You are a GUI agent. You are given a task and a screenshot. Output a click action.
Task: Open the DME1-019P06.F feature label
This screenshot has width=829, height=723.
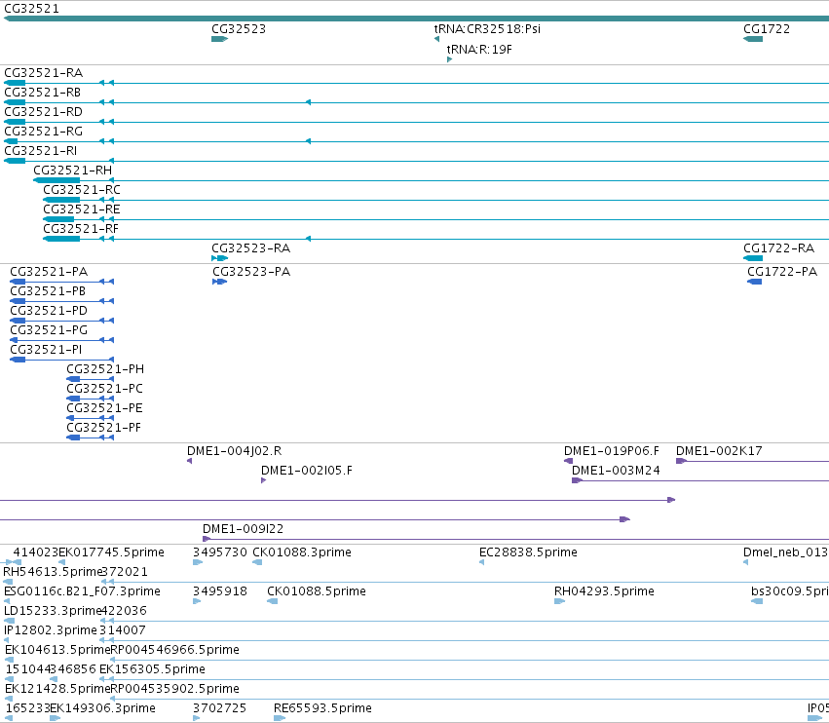pos(612,450)
